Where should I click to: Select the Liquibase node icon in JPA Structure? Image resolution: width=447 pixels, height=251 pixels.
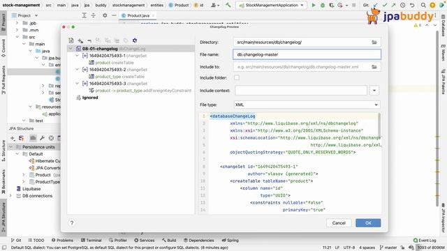[x=19, y=189]
